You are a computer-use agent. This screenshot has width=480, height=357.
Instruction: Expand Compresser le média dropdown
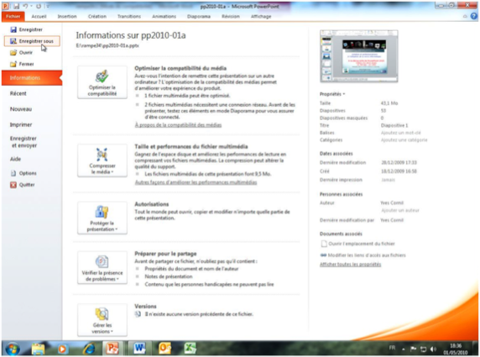pos(102,160)
